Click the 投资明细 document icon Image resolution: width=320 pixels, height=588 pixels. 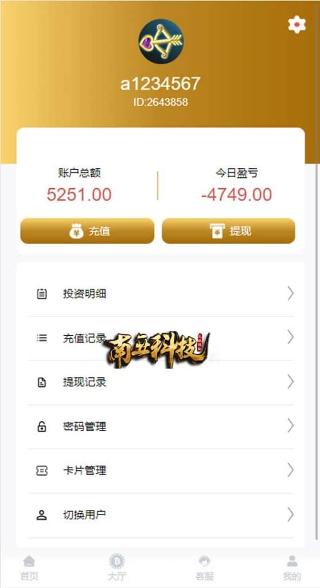click(x=42, y=293)
